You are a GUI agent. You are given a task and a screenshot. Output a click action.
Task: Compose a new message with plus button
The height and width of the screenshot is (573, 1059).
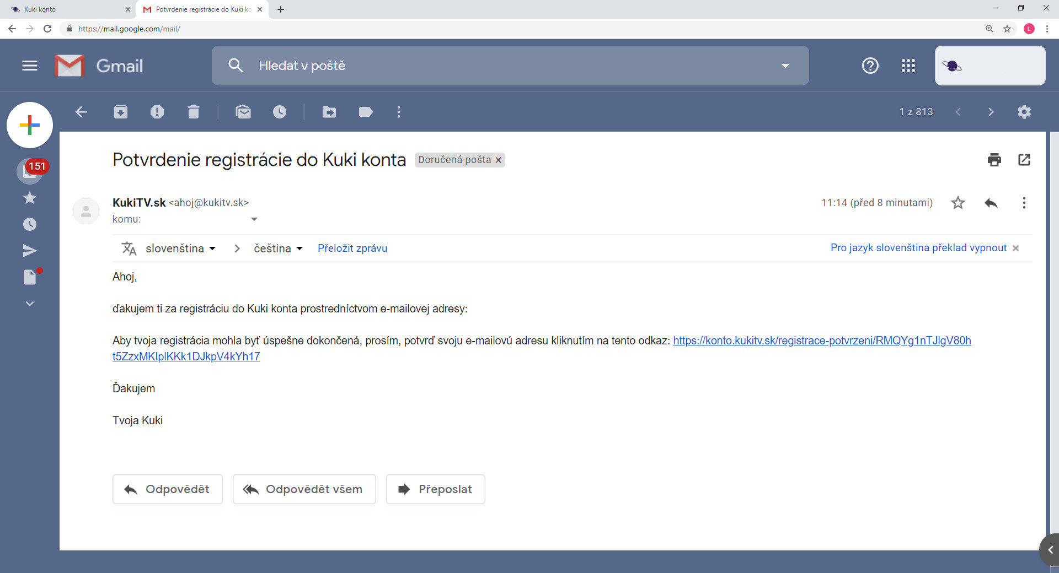(30, 125)
